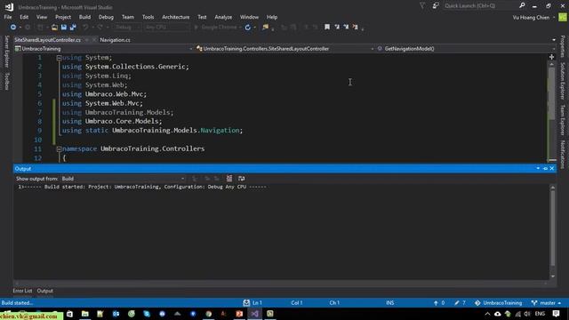
Task: Select the SiteSharedLayoutController.cs tab
Action: click(47, 40)
